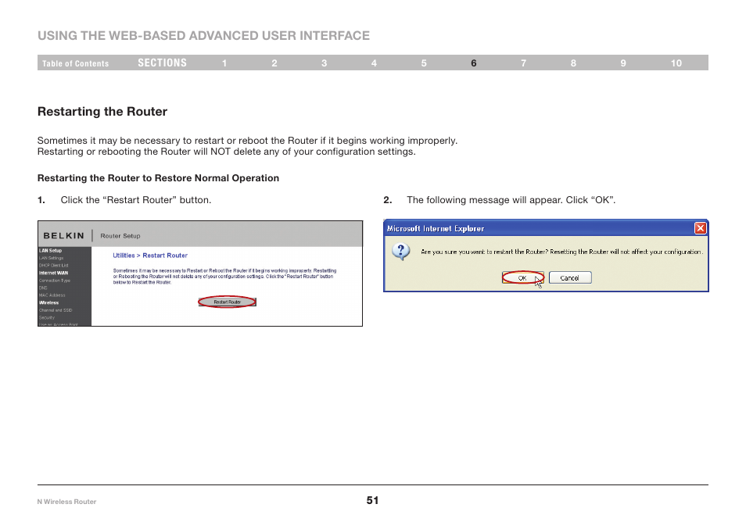Open LAN Setup in Belkin sidebar
The width and height of the screenshot is (746, 522).
(x=50, y=251)
